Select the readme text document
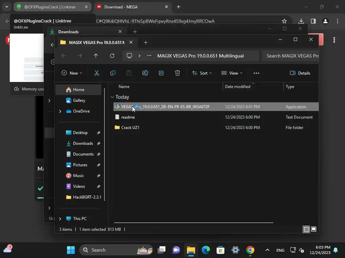This screenshot has height=258, width=345. [216, 117]
